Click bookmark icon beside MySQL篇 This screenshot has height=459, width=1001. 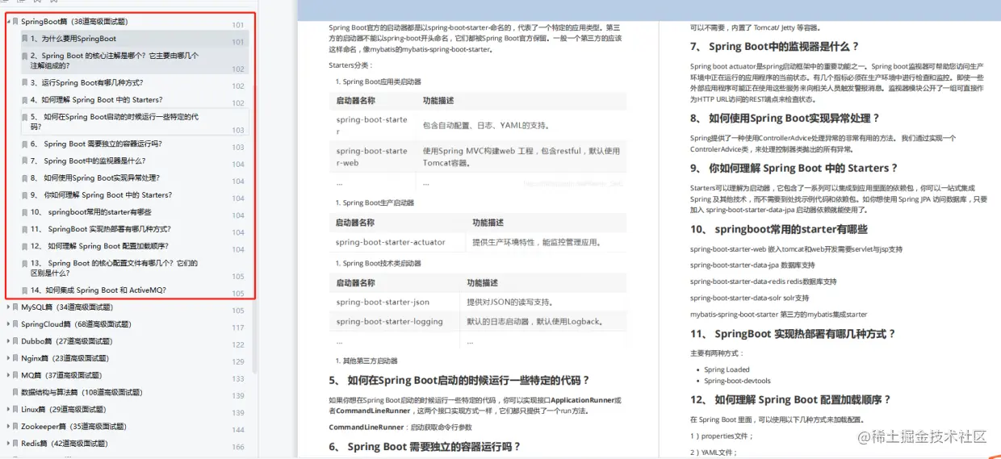15,307
